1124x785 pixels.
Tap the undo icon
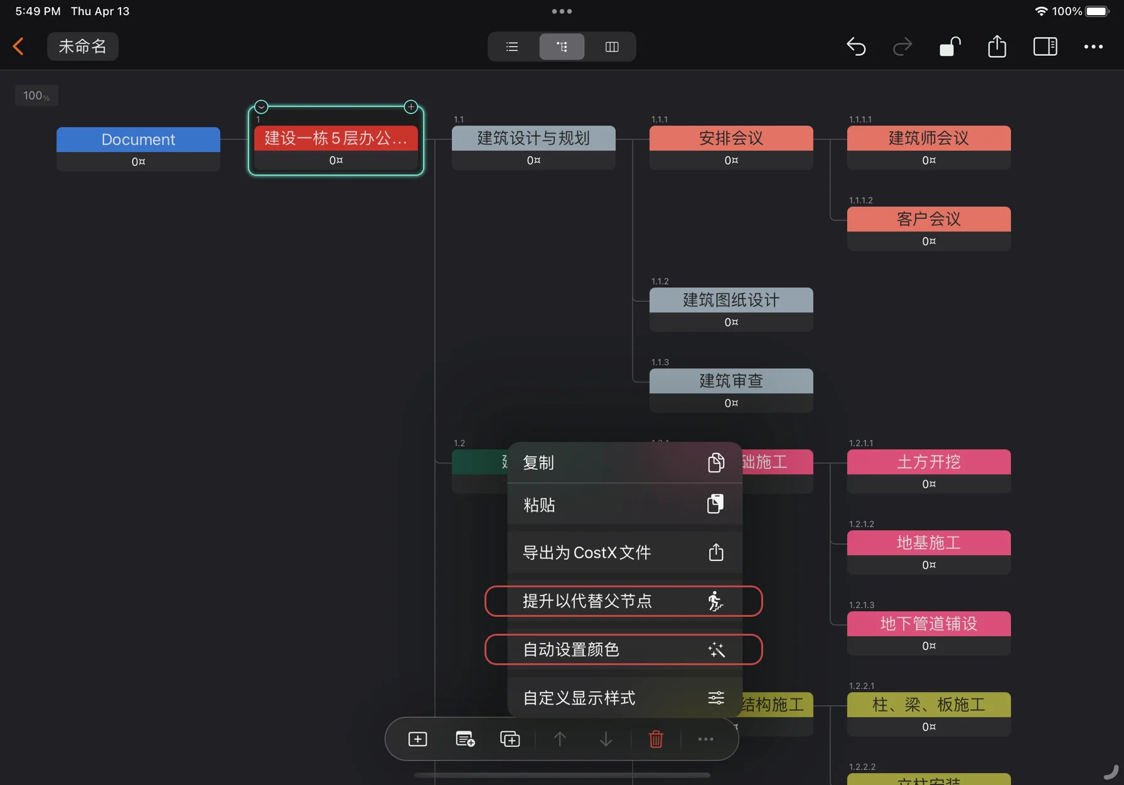click(x=857, y=46)
